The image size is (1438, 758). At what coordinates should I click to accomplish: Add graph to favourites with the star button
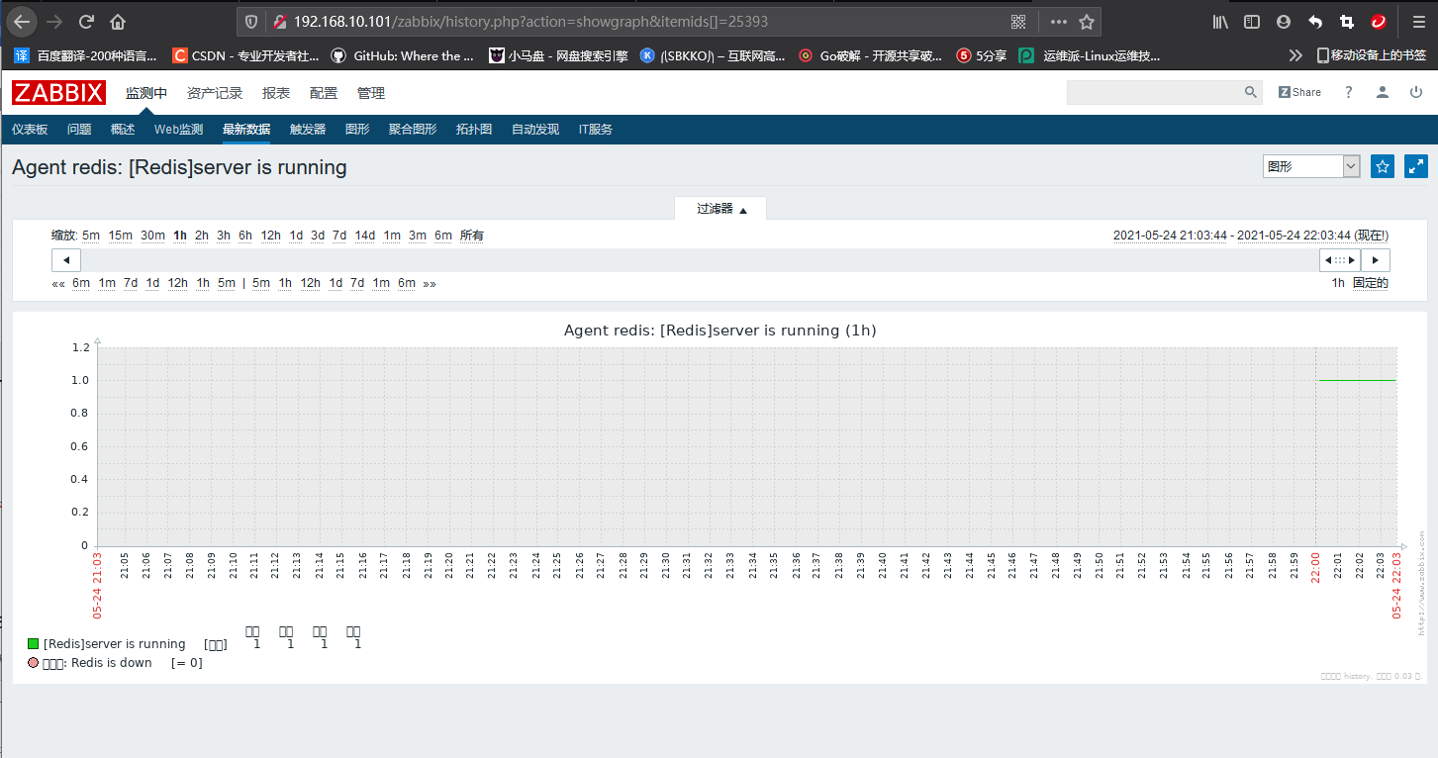1383,166
